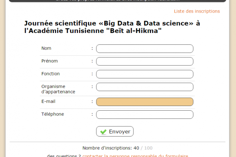The width and height of the screenshot is (236, 157).
Task: Open the contacter la personne responsable link
Action: pos(135,156)
